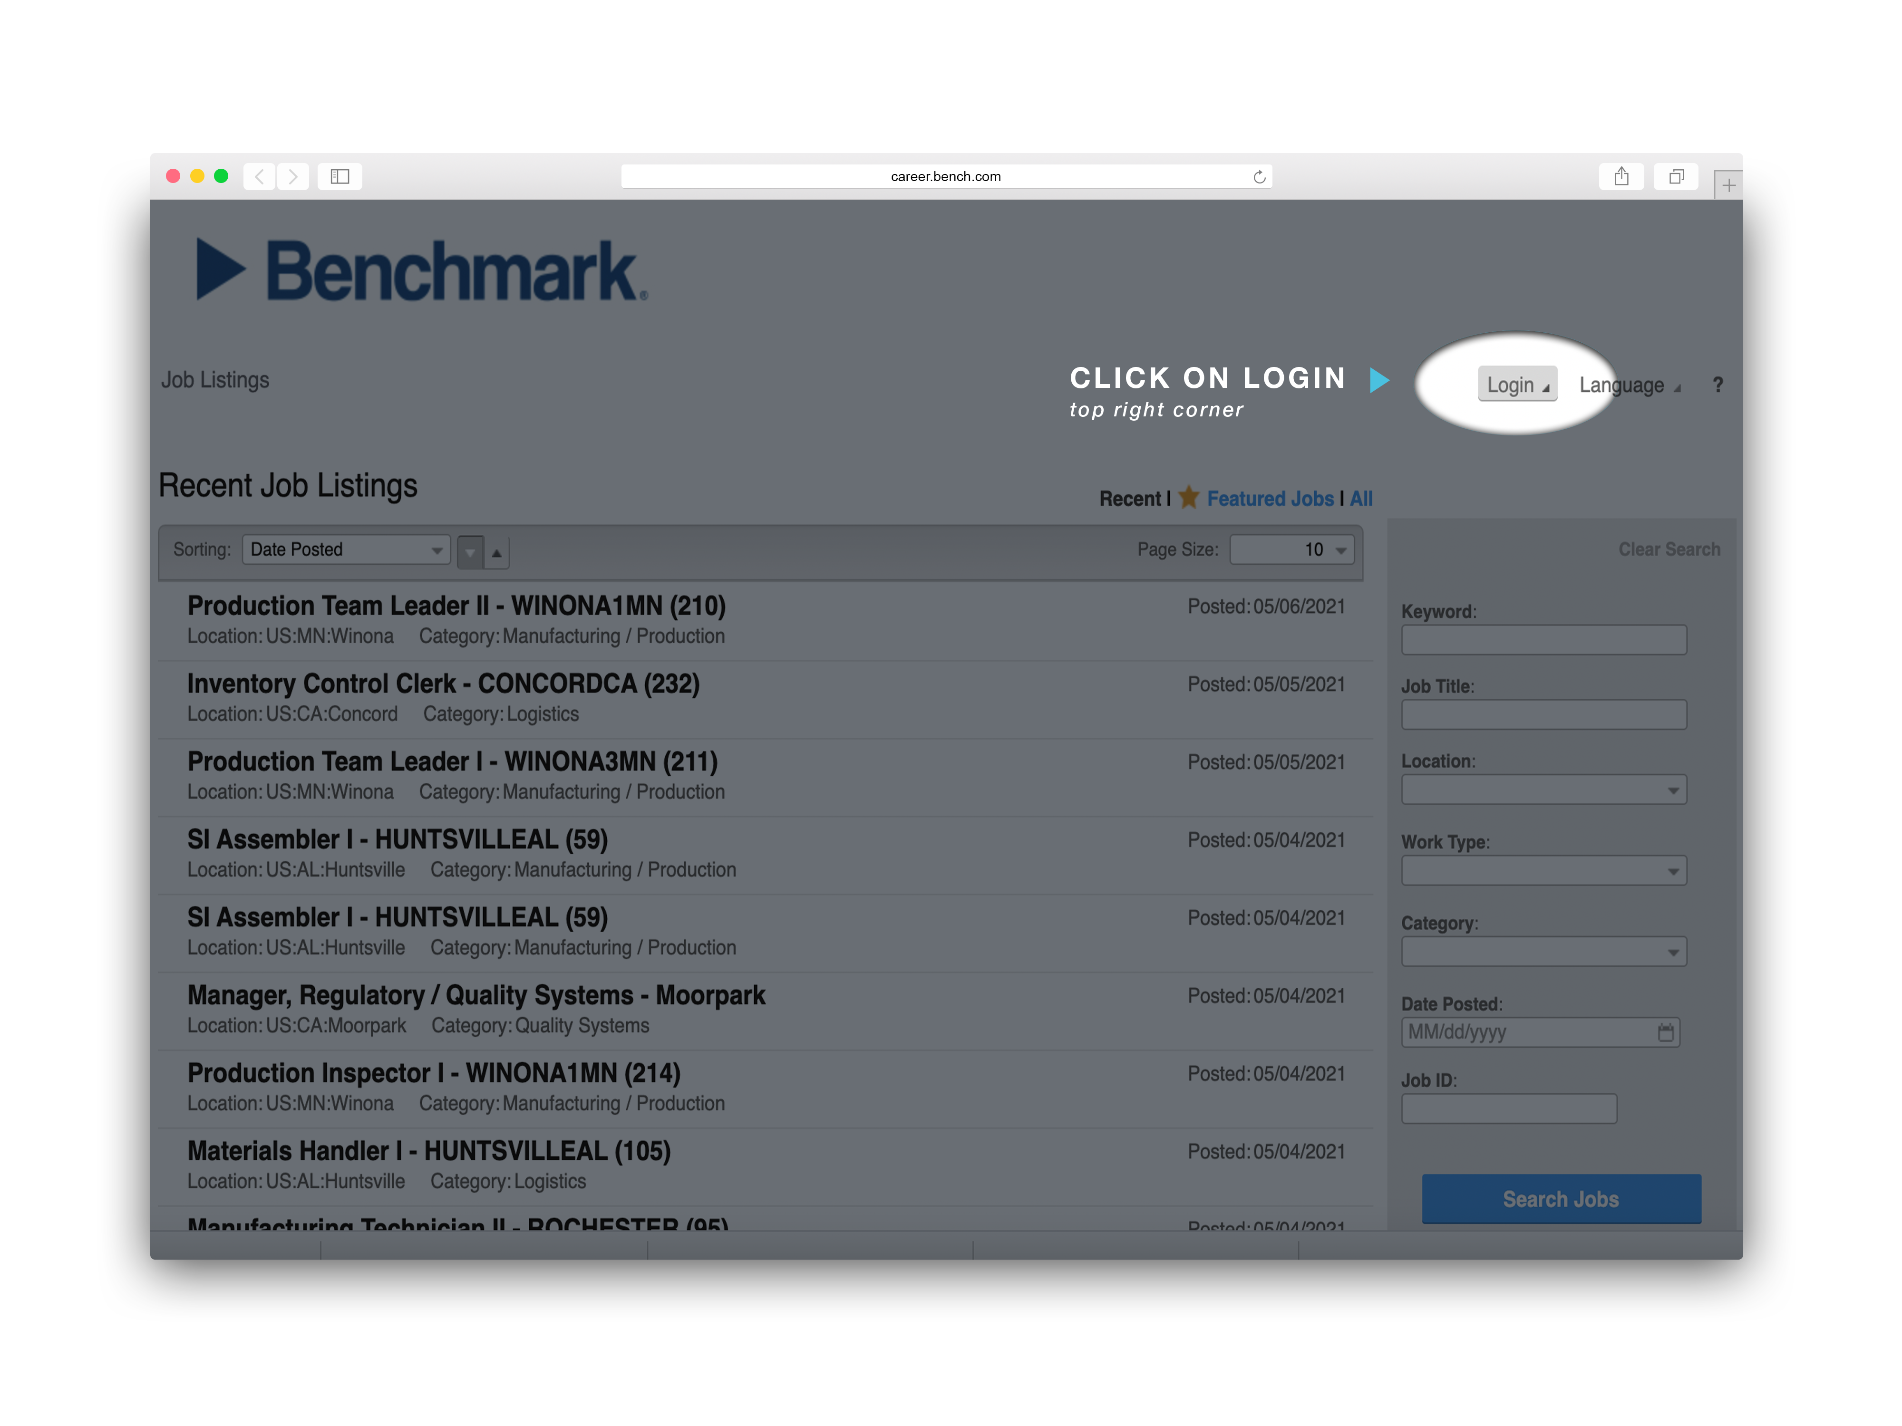The image size is (1902, 1426).
Task: Click Location: US:CA:Moorpark text
Action: (x=297, y=1025)
